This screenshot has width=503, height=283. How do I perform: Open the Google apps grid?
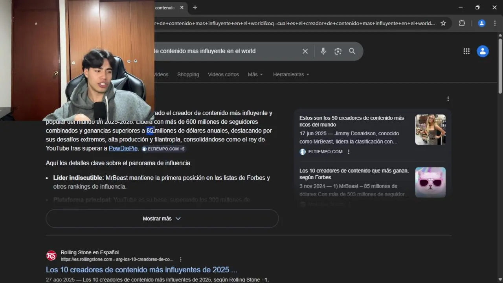466,51
